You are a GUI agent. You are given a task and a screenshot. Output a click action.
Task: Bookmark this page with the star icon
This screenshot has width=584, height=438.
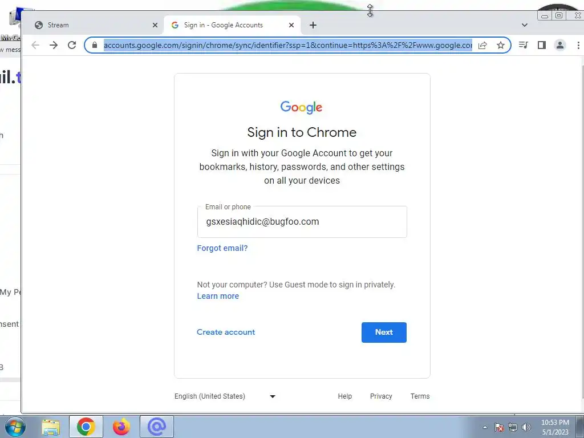501,45
